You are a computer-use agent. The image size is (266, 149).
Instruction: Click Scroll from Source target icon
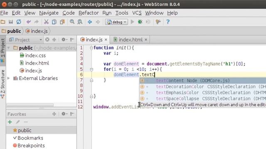(47, 40)
